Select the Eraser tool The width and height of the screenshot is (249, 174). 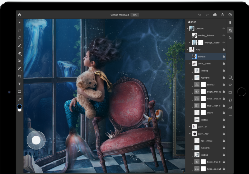[20, 53]
